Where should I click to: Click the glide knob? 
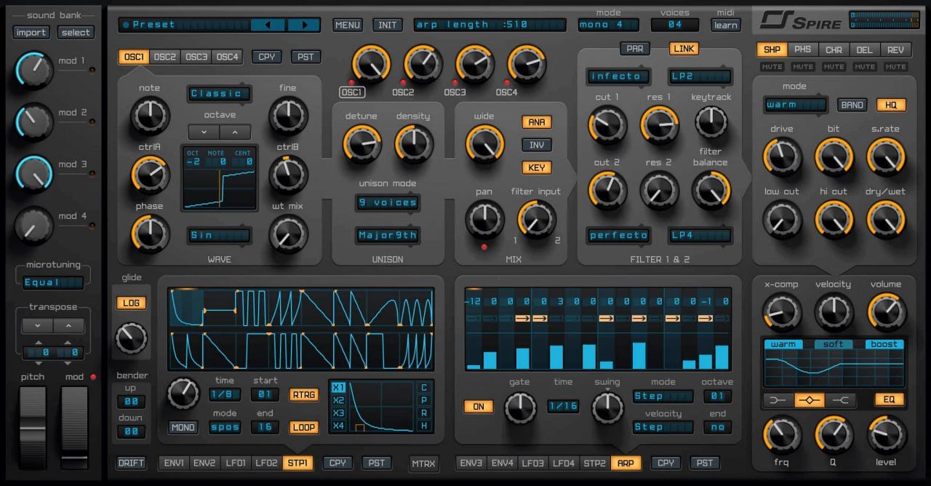click(x=132, y=338)
